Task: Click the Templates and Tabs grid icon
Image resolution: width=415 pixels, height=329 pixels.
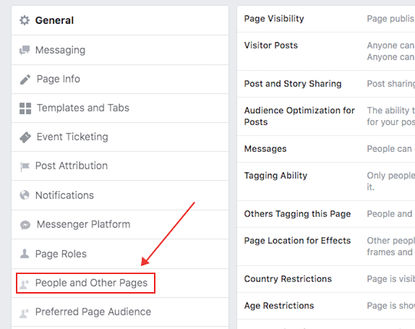Action: [x=25, y=108]
